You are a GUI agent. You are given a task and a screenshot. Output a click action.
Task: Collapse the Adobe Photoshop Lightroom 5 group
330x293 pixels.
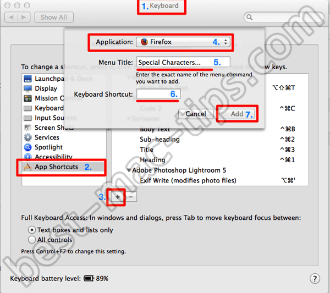(x=129, y=170)
